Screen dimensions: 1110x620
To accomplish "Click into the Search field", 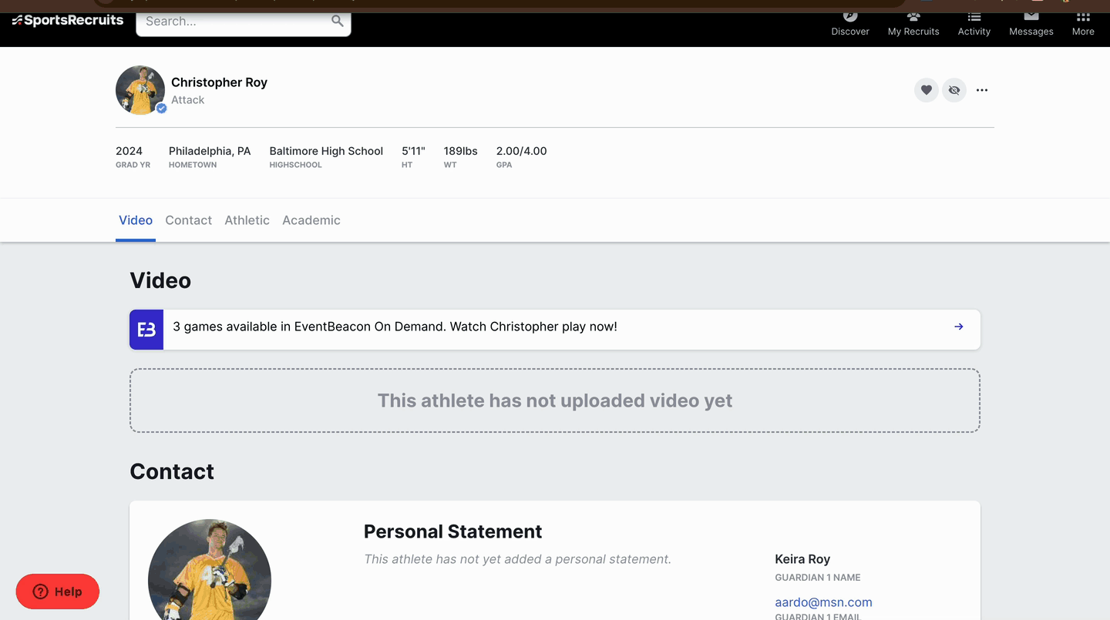I will pyautogui.click(x=231, y=22).
